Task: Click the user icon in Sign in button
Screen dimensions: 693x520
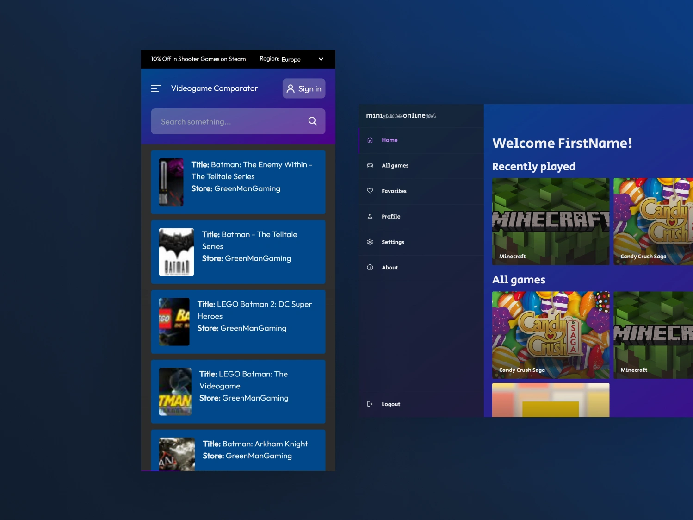Action: (x=291, y=88)
